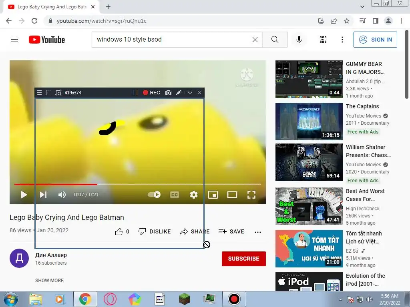The height and width of the screenshot is (307, 410).
Task: Open the YouTube guide hamburger menu
Action: (x=14, y=40)
